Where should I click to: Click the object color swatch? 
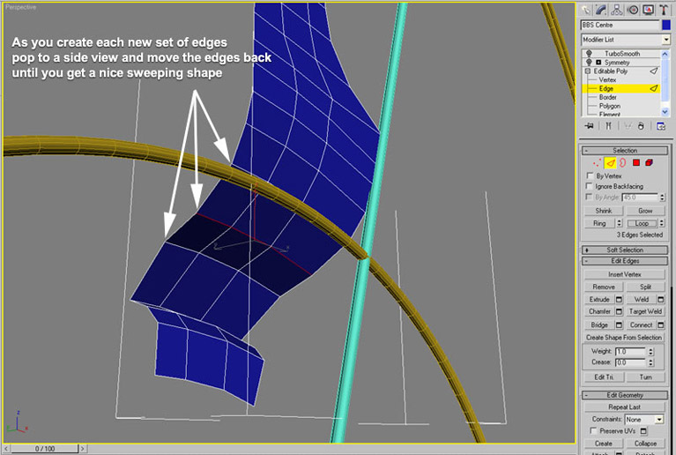pos(666,25)
